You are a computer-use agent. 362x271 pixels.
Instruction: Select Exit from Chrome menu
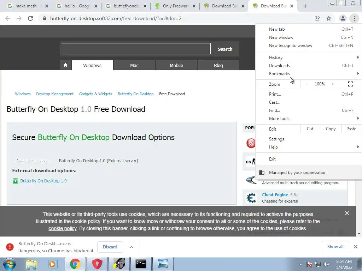pyautogui.click(x=308, y=159)
